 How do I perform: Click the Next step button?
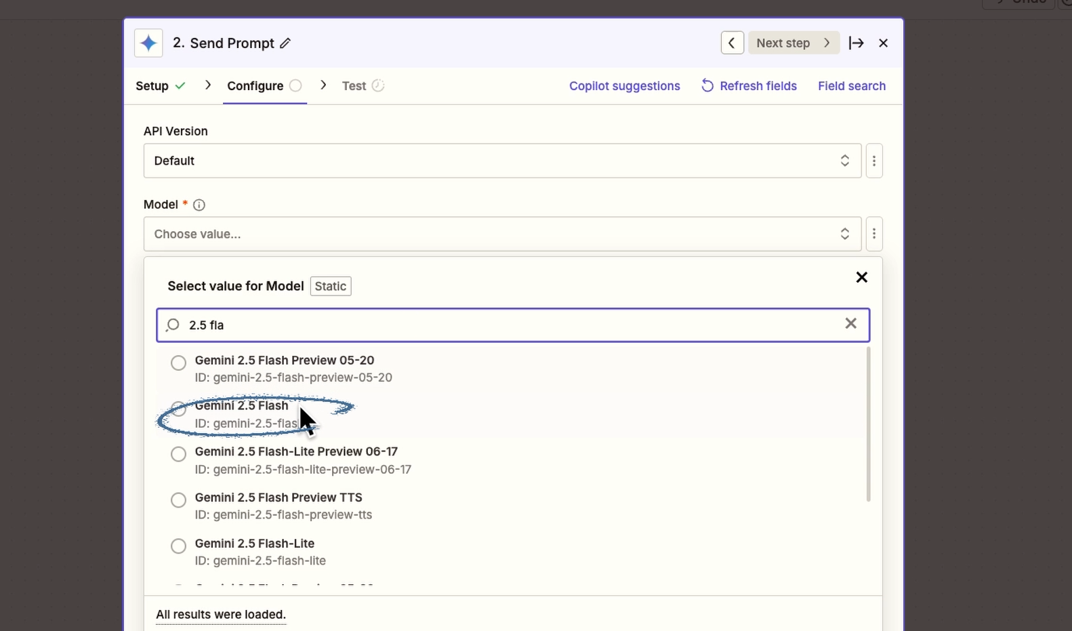[x=793, y=43]
